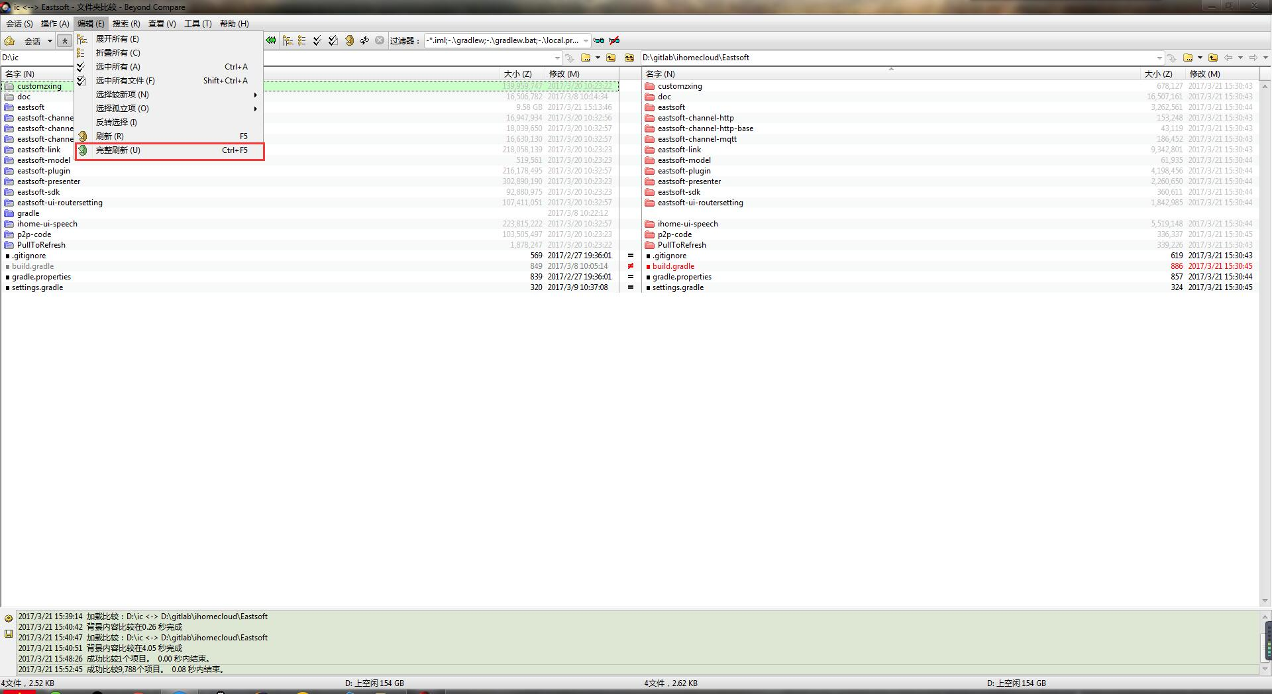Screen dimensions: 1272x694
Task: Open the 过滤器 filter dropdown list
Action: tap(586, 40)
